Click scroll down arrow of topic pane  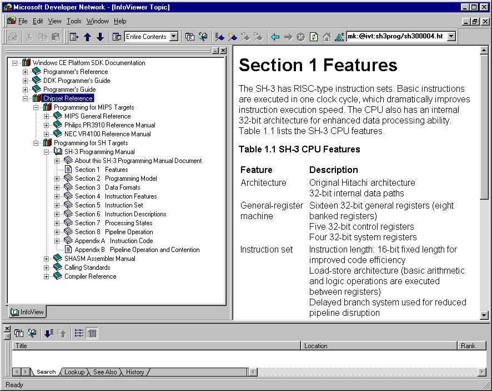[x=484, y=315]
